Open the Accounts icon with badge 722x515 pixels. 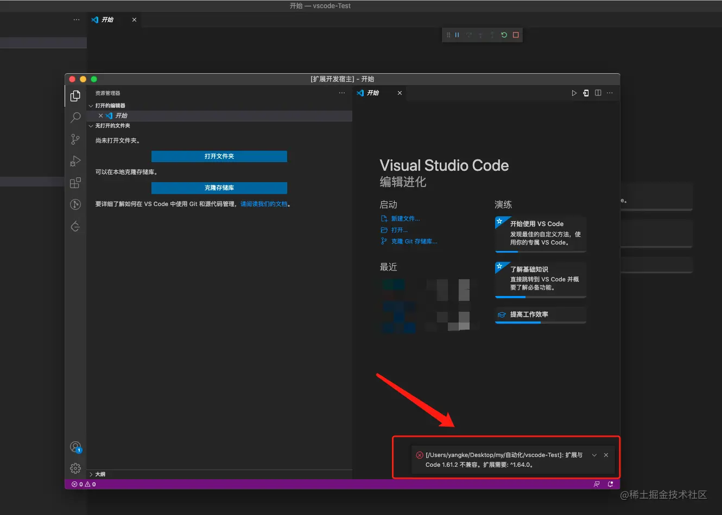click(x=75, y=447)
